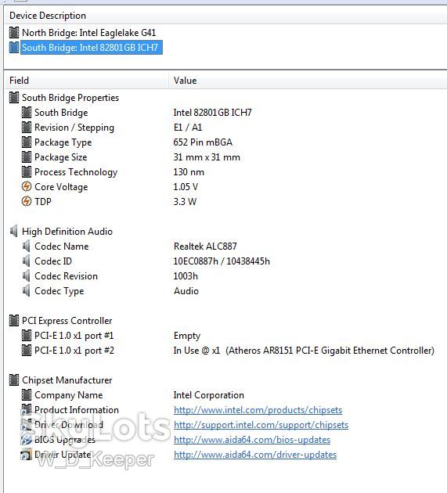447x493 pixels.
Task: Select the value 130 nm
Action: tap(189, 172)
